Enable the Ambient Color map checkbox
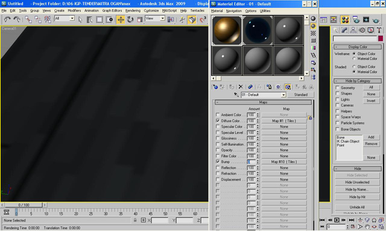The height and width of the screenshot is (231, 386). click(x=218, y=115)
